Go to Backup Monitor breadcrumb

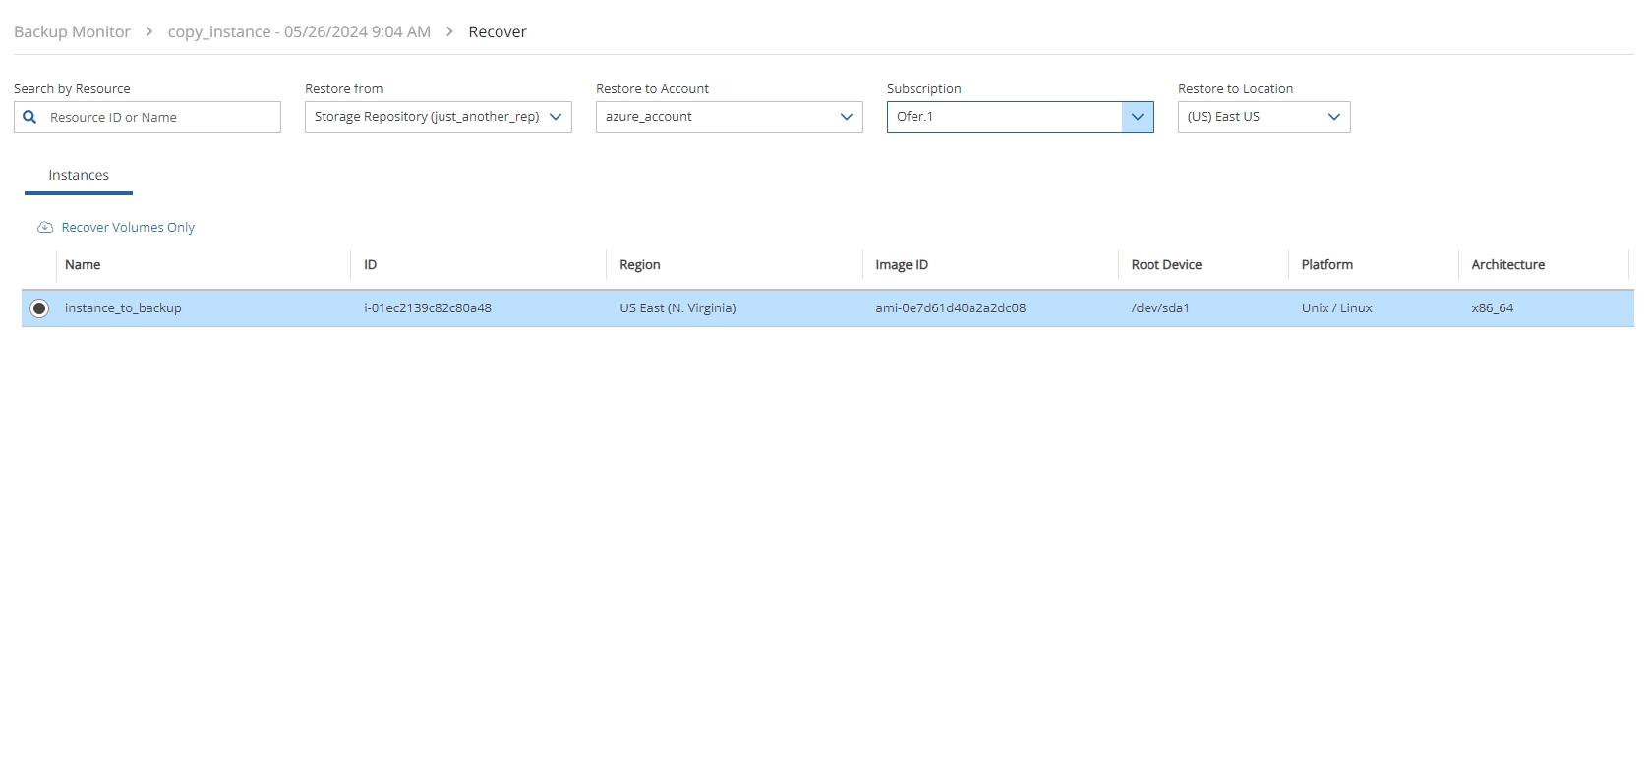pos(72,31)
